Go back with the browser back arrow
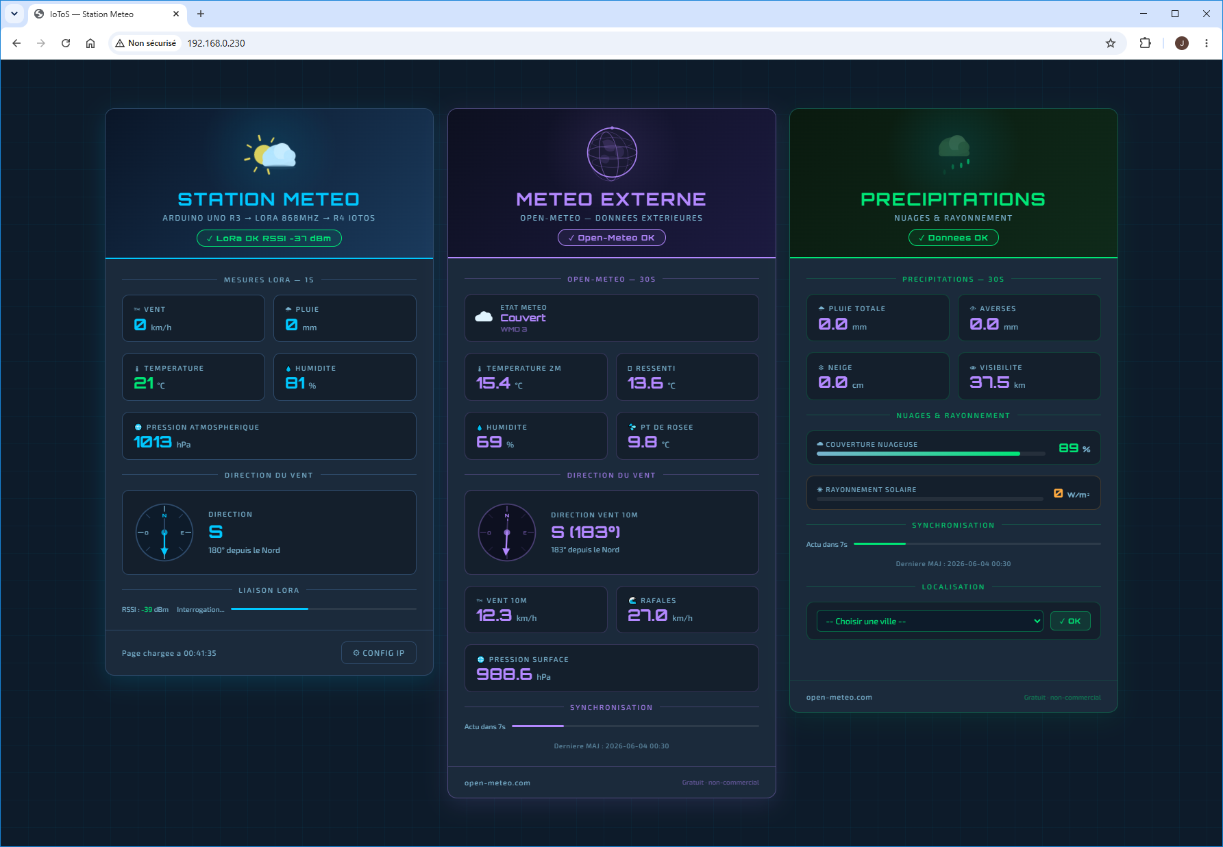 16,43
